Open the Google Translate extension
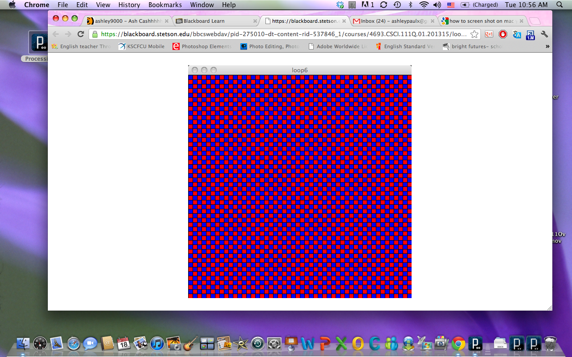 point(517,34)
